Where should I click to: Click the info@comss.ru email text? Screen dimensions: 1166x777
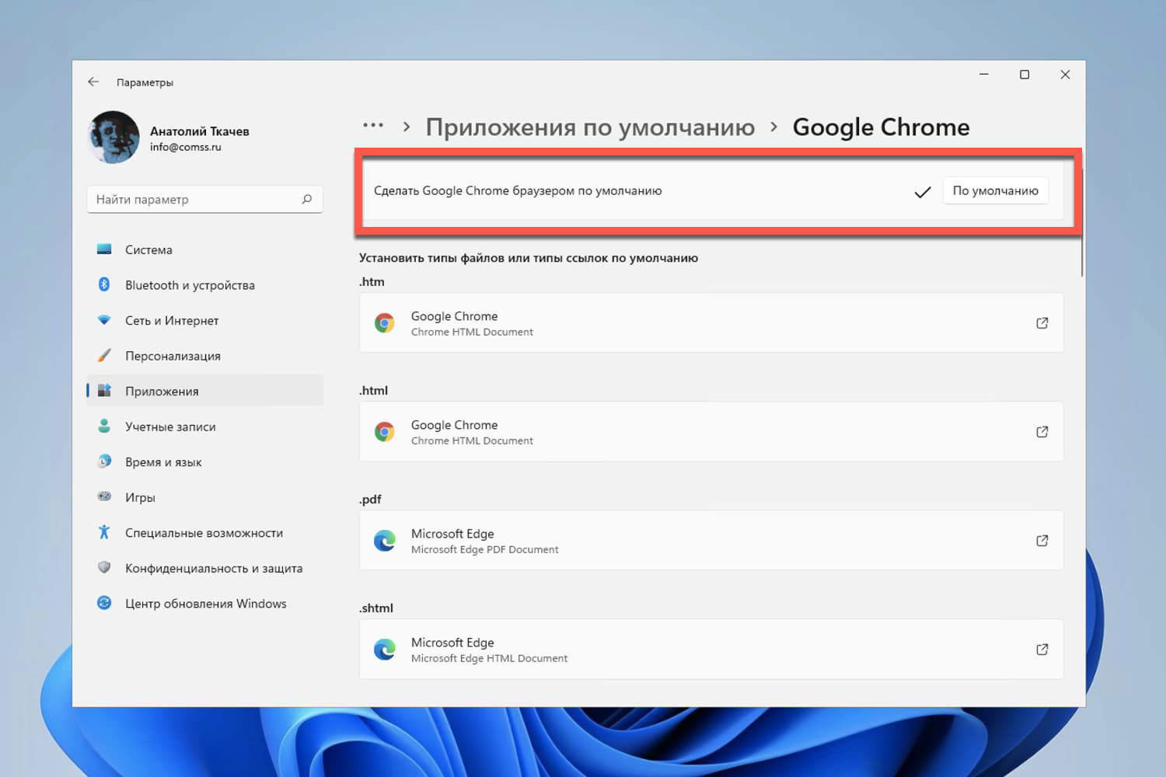(x=186, y=147)
